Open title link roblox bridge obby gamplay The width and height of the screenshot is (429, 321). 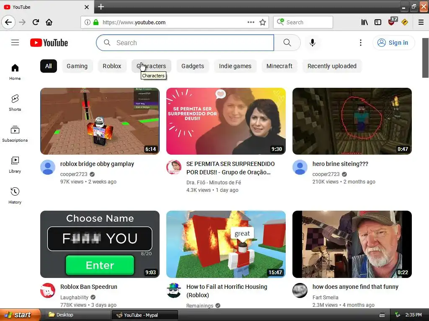click(x=97, y=164)
